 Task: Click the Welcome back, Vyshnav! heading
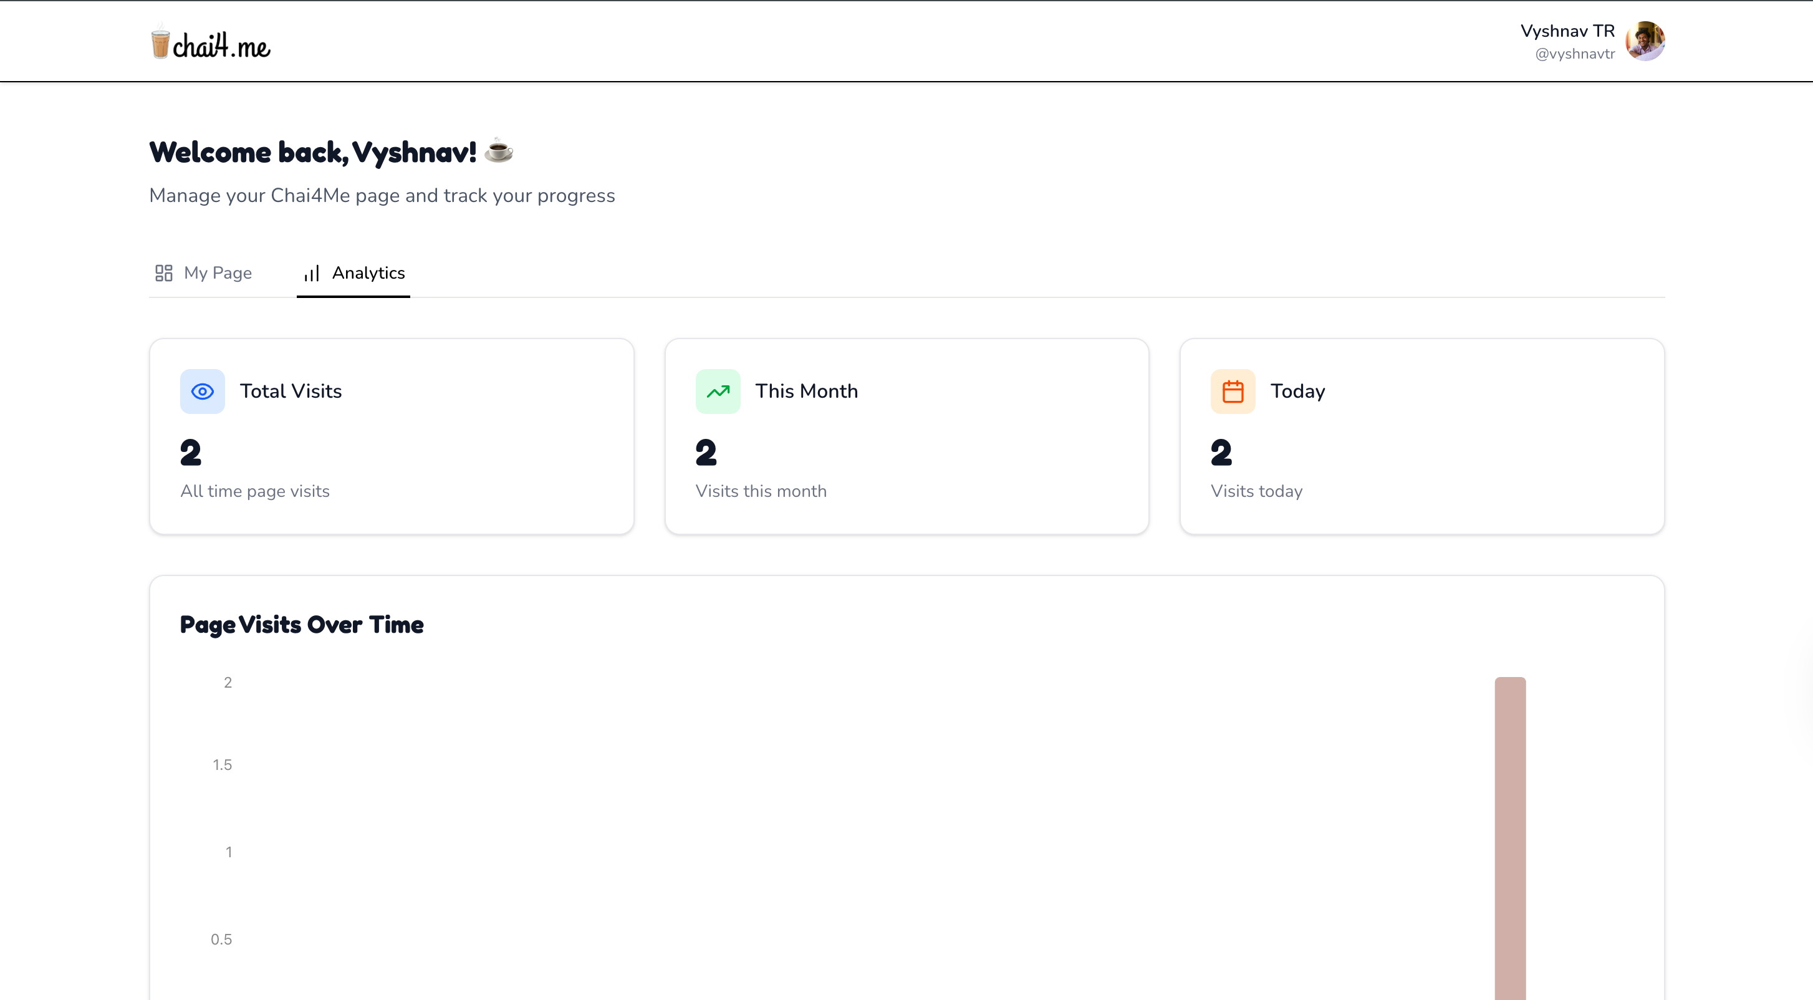[312, 152]
